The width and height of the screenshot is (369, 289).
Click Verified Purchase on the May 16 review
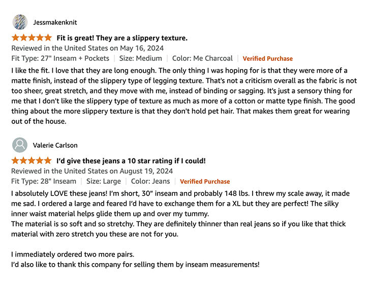pyautogui.click(x=267, y=58)
